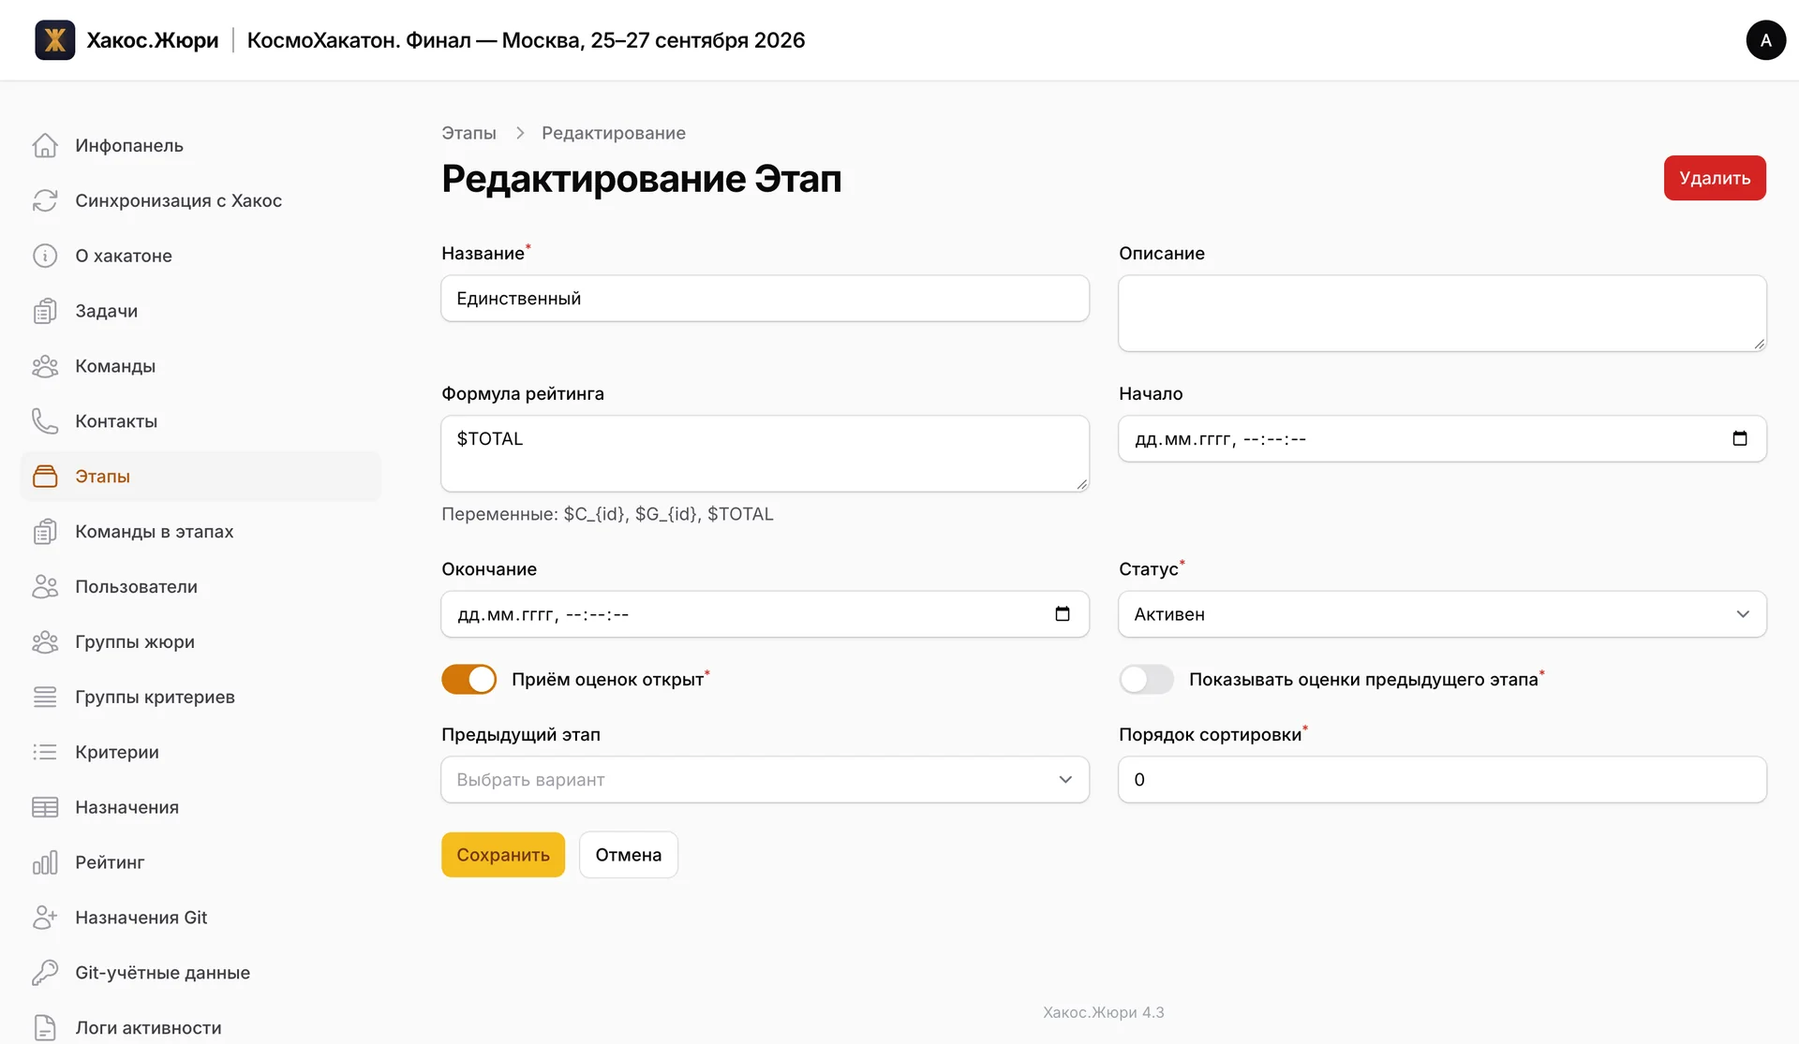Image resolution: width=1799 pixels, height=1044 pixels.
Task: Click the Git-учётные данные key icon
Action: click(x=45, y=973)
